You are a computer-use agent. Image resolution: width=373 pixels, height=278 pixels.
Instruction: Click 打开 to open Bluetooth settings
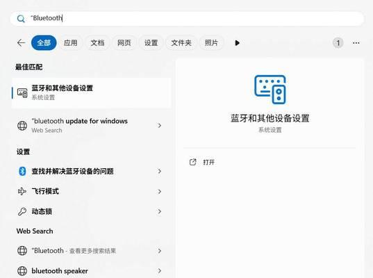click(x=208, y=163)
